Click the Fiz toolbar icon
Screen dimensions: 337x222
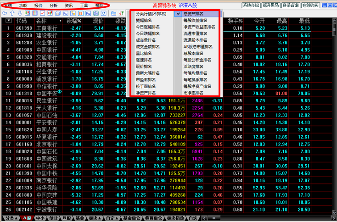[88, 13]
